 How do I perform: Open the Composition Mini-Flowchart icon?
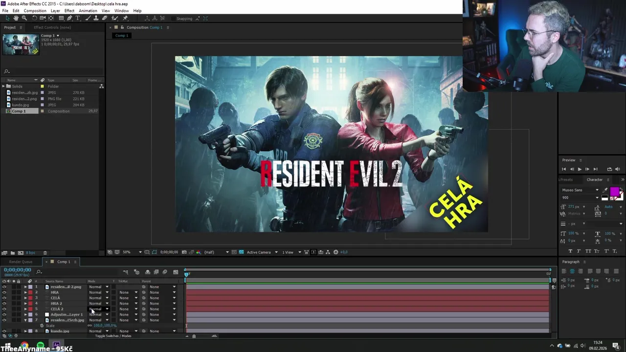(126, 272)
